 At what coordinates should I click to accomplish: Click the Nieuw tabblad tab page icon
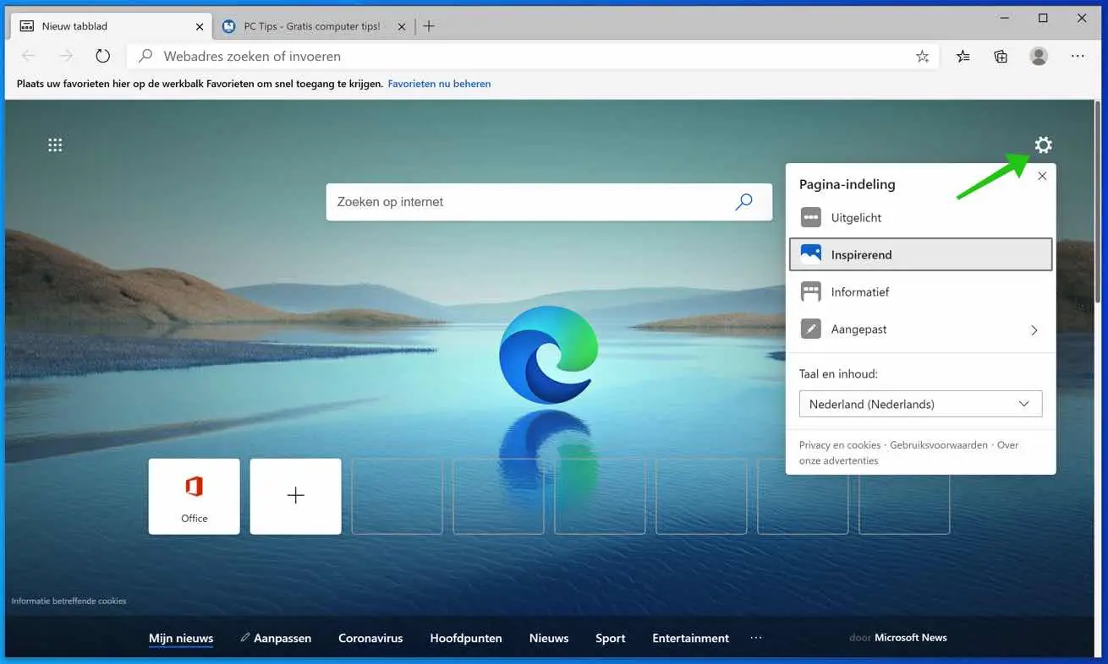click(x=26, y=26)
